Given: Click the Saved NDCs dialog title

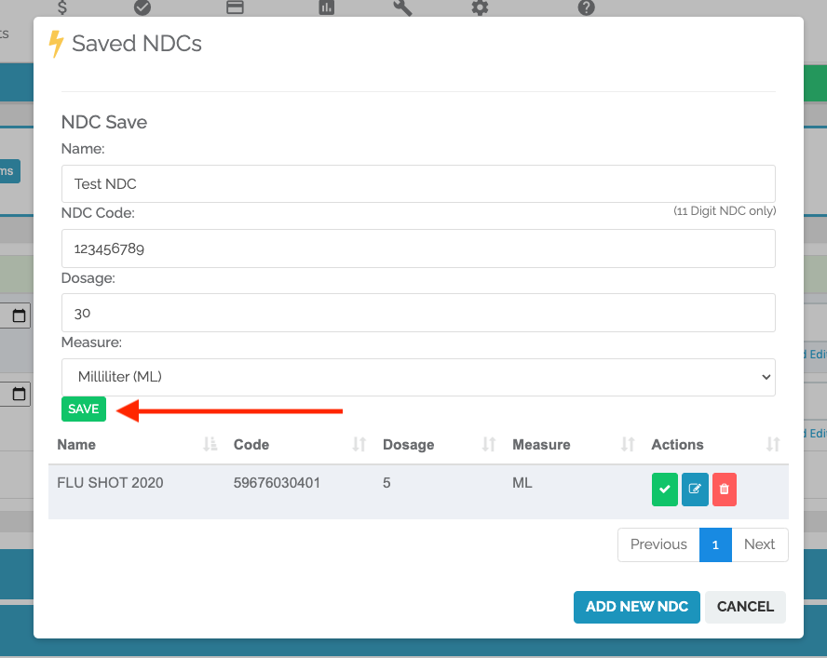Looking at the screenshot, I should tap(137, 43).
